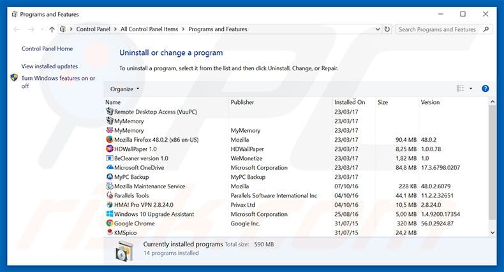
Task: Select the MyPC Backup icon
Action: click(x=110, y=177)
